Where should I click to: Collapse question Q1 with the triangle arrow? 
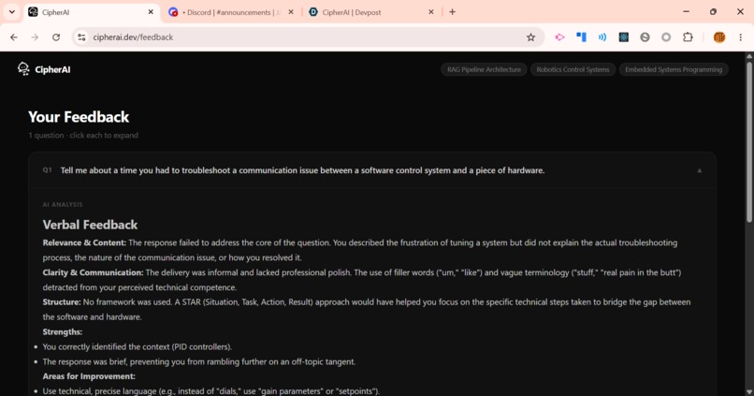(700, 170)
